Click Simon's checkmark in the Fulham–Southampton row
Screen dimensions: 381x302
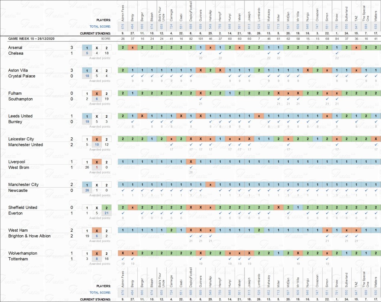(327, 99)
